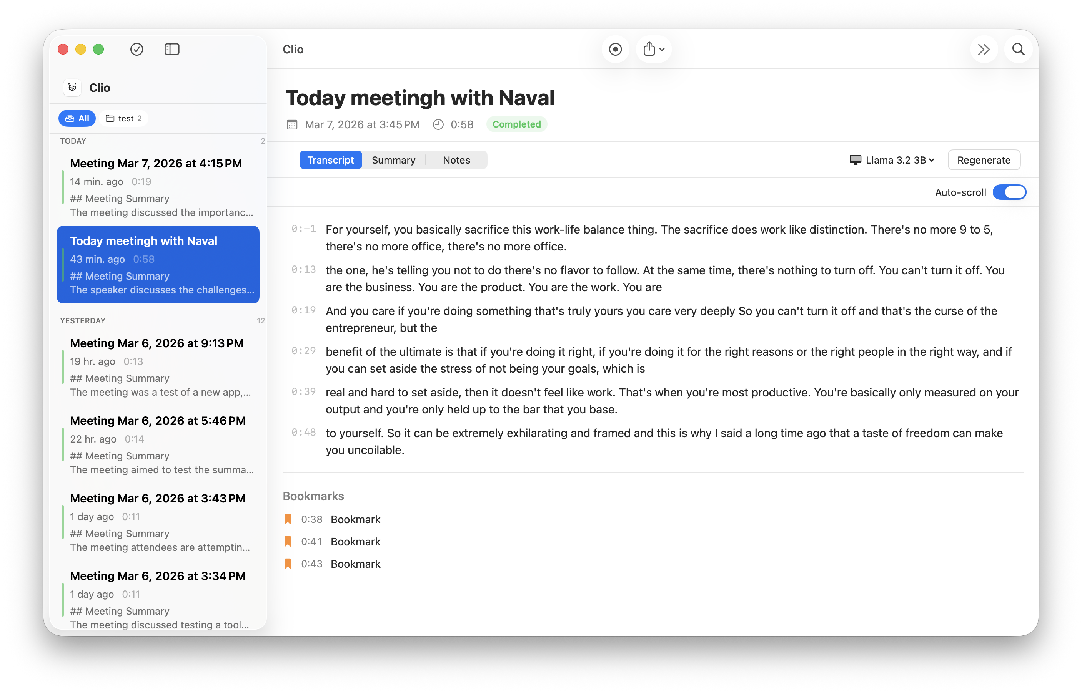Click the Clio lyre app logo
The image size is (1082, 693).
pos(72,88)
